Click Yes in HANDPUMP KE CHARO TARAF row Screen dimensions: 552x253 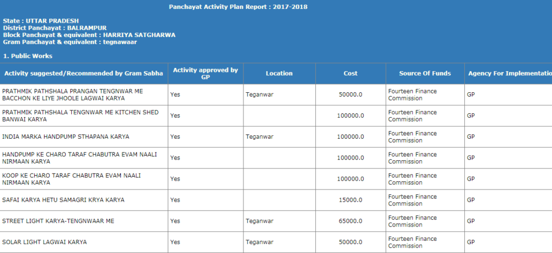point(175,158)
